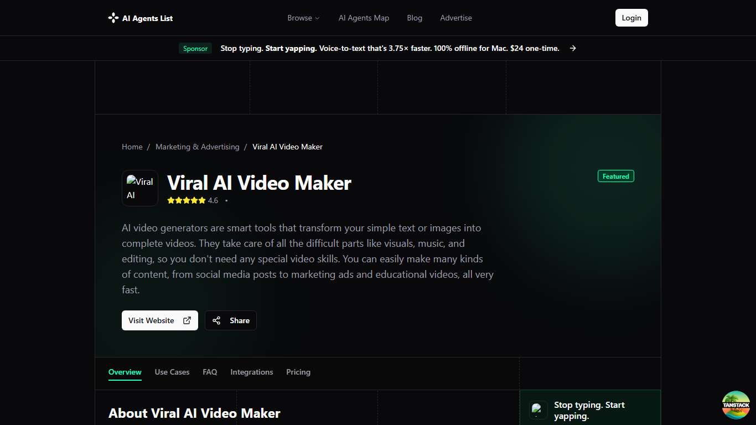
Task: Click the Visit Website button
Action: (x=159, y=320)
